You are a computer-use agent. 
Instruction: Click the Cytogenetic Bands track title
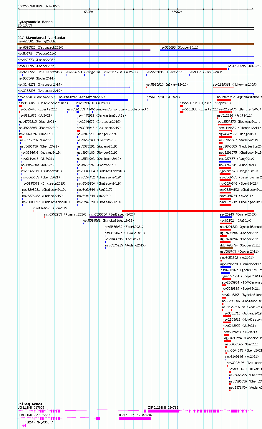click(35, 22)
